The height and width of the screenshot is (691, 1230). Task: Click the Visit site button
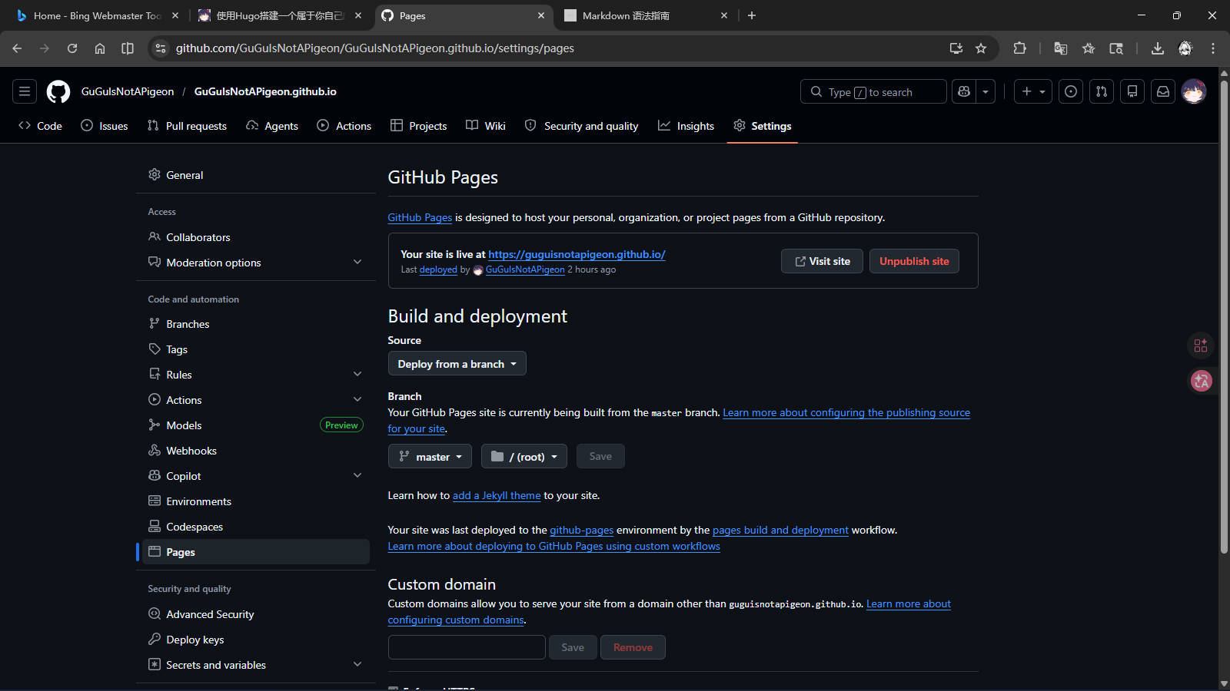click(822, 261)
